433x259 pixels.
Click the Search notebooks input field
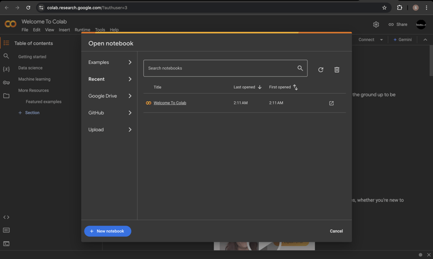pos(219,68)
